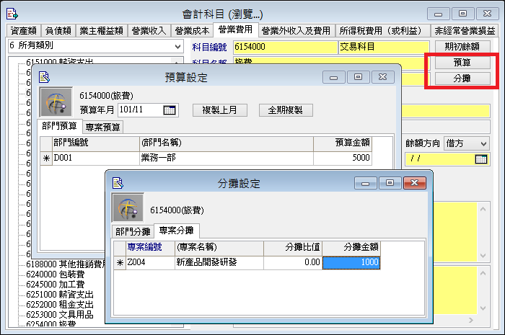Screen dimensions: 505x335
Task: Open the 所有類別 category dropdown
Action: coord(177,46)
